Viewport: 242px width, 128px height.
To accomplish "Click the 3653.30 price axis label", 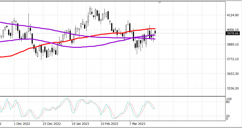I will tap(233, 74).
